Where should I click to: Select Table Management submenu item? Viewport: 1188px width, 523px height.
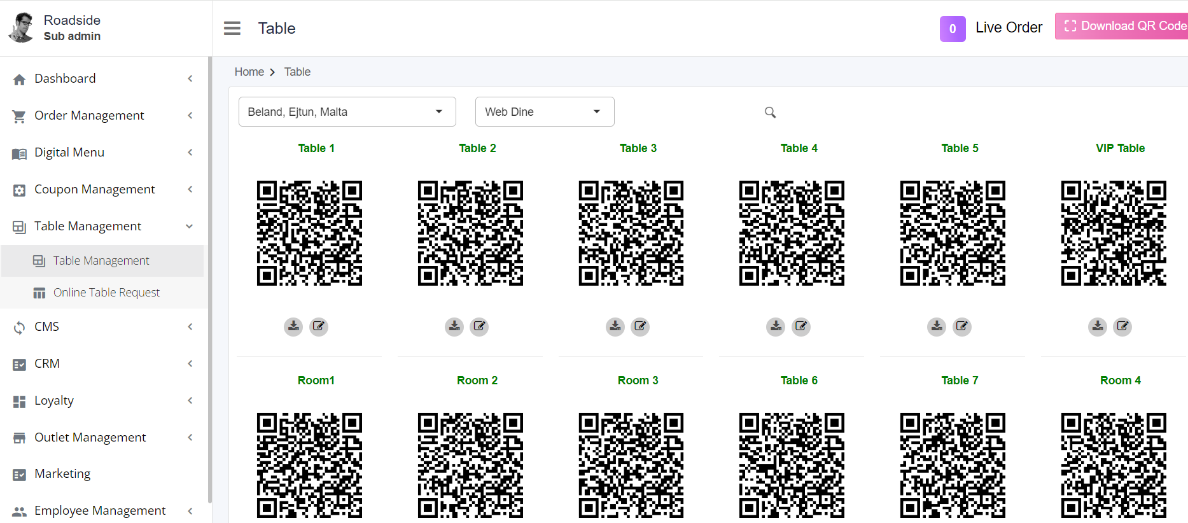101,261
